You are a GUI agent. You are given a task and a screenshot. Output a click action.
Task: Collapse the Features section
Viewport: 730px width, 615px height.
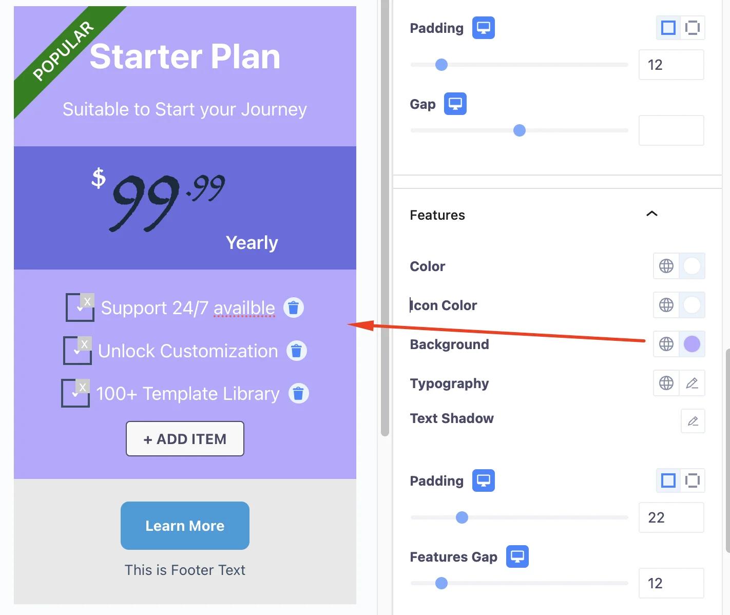coord(651,214)
